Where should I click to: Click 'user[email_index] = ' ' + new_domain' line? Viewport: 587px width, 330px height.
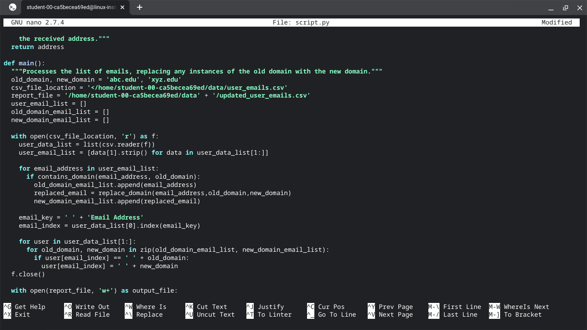(x=110, y=266)
